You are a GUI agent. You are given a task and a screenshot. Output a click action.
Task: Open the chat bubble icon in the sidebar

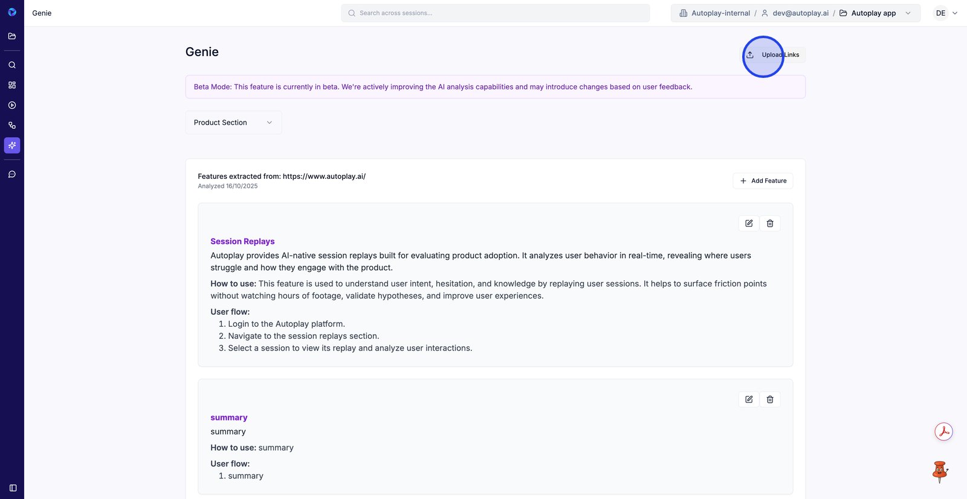click(12, 175)
